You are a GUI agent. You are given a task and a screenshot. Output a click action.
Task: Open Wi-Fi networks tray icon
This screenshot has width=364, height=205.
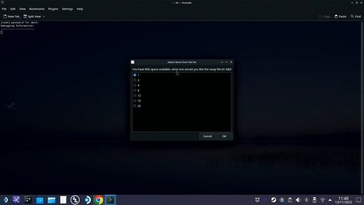(322, 200)
